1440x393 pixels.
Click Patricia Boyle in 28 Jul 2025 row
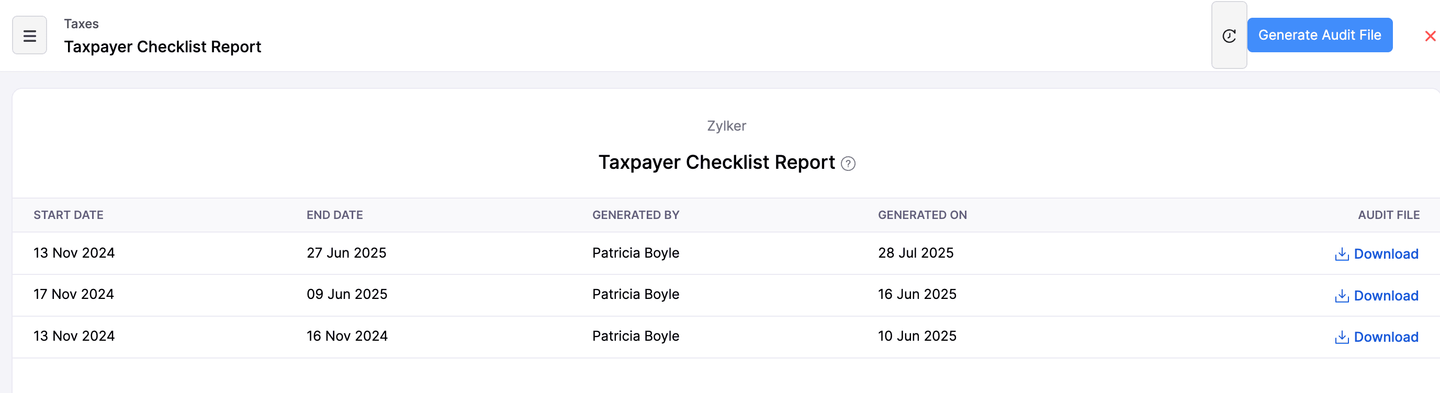pyautogui.click(x=636, y=253)
